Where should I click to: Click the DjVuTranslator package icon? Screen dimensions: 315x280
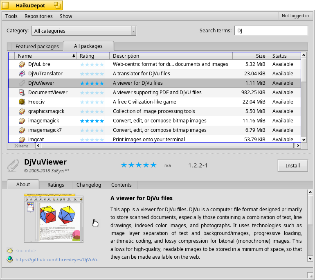point(22,74)
